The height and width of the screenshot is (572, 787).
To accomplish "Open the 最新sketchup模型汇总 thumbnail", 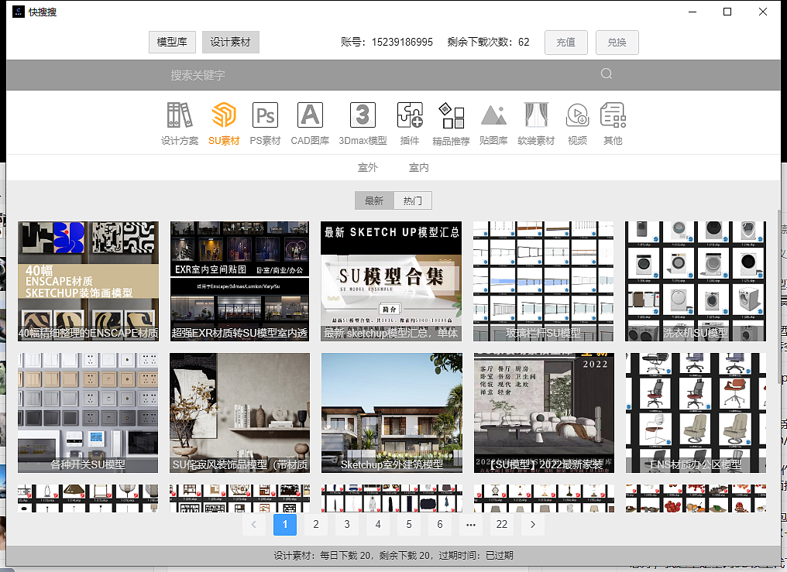I will point(391,281).
